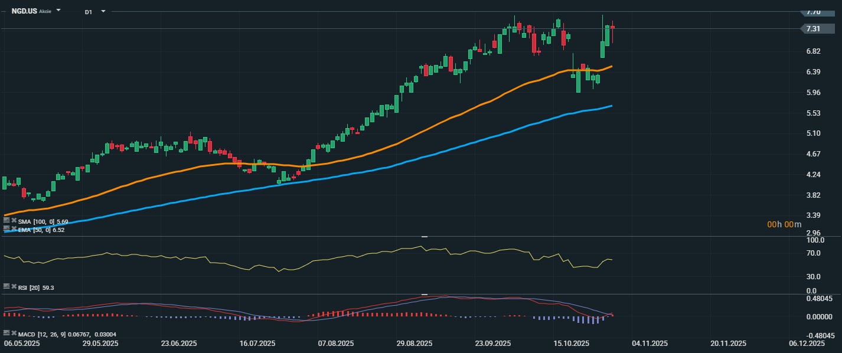842x353 pixels.
Task: Click the 15.10.2025 date label
Action: tap(572, 344)
